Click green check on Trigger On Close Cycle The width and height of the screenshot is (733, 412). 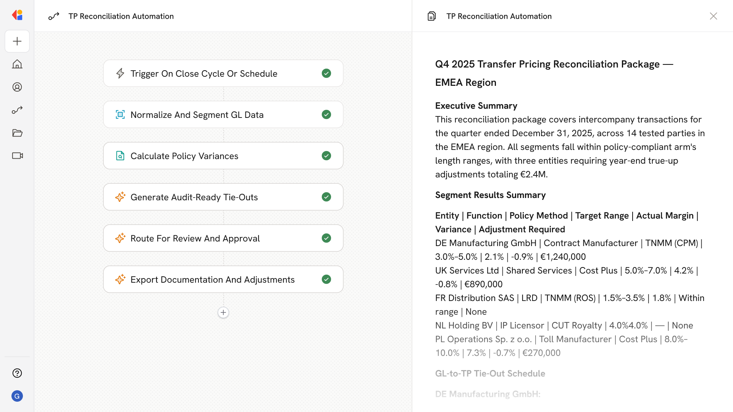point(326,73)
